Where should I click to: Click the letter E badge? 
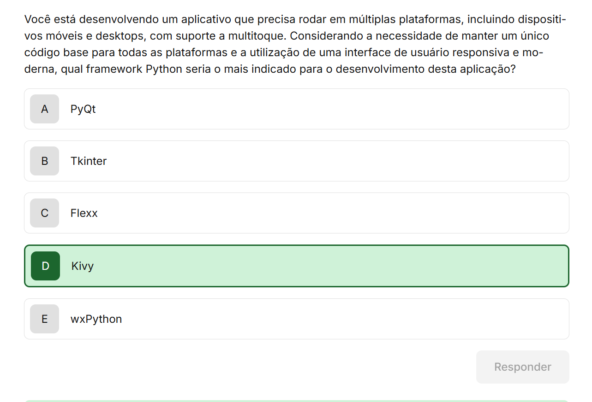pos(44,319)
